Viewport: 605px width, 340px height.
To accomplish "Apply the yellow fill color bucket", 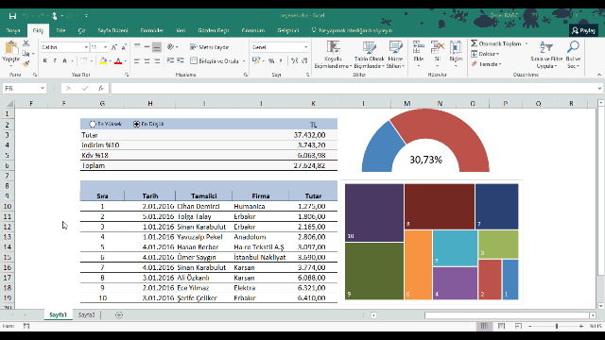I will (x=103, y=60).
